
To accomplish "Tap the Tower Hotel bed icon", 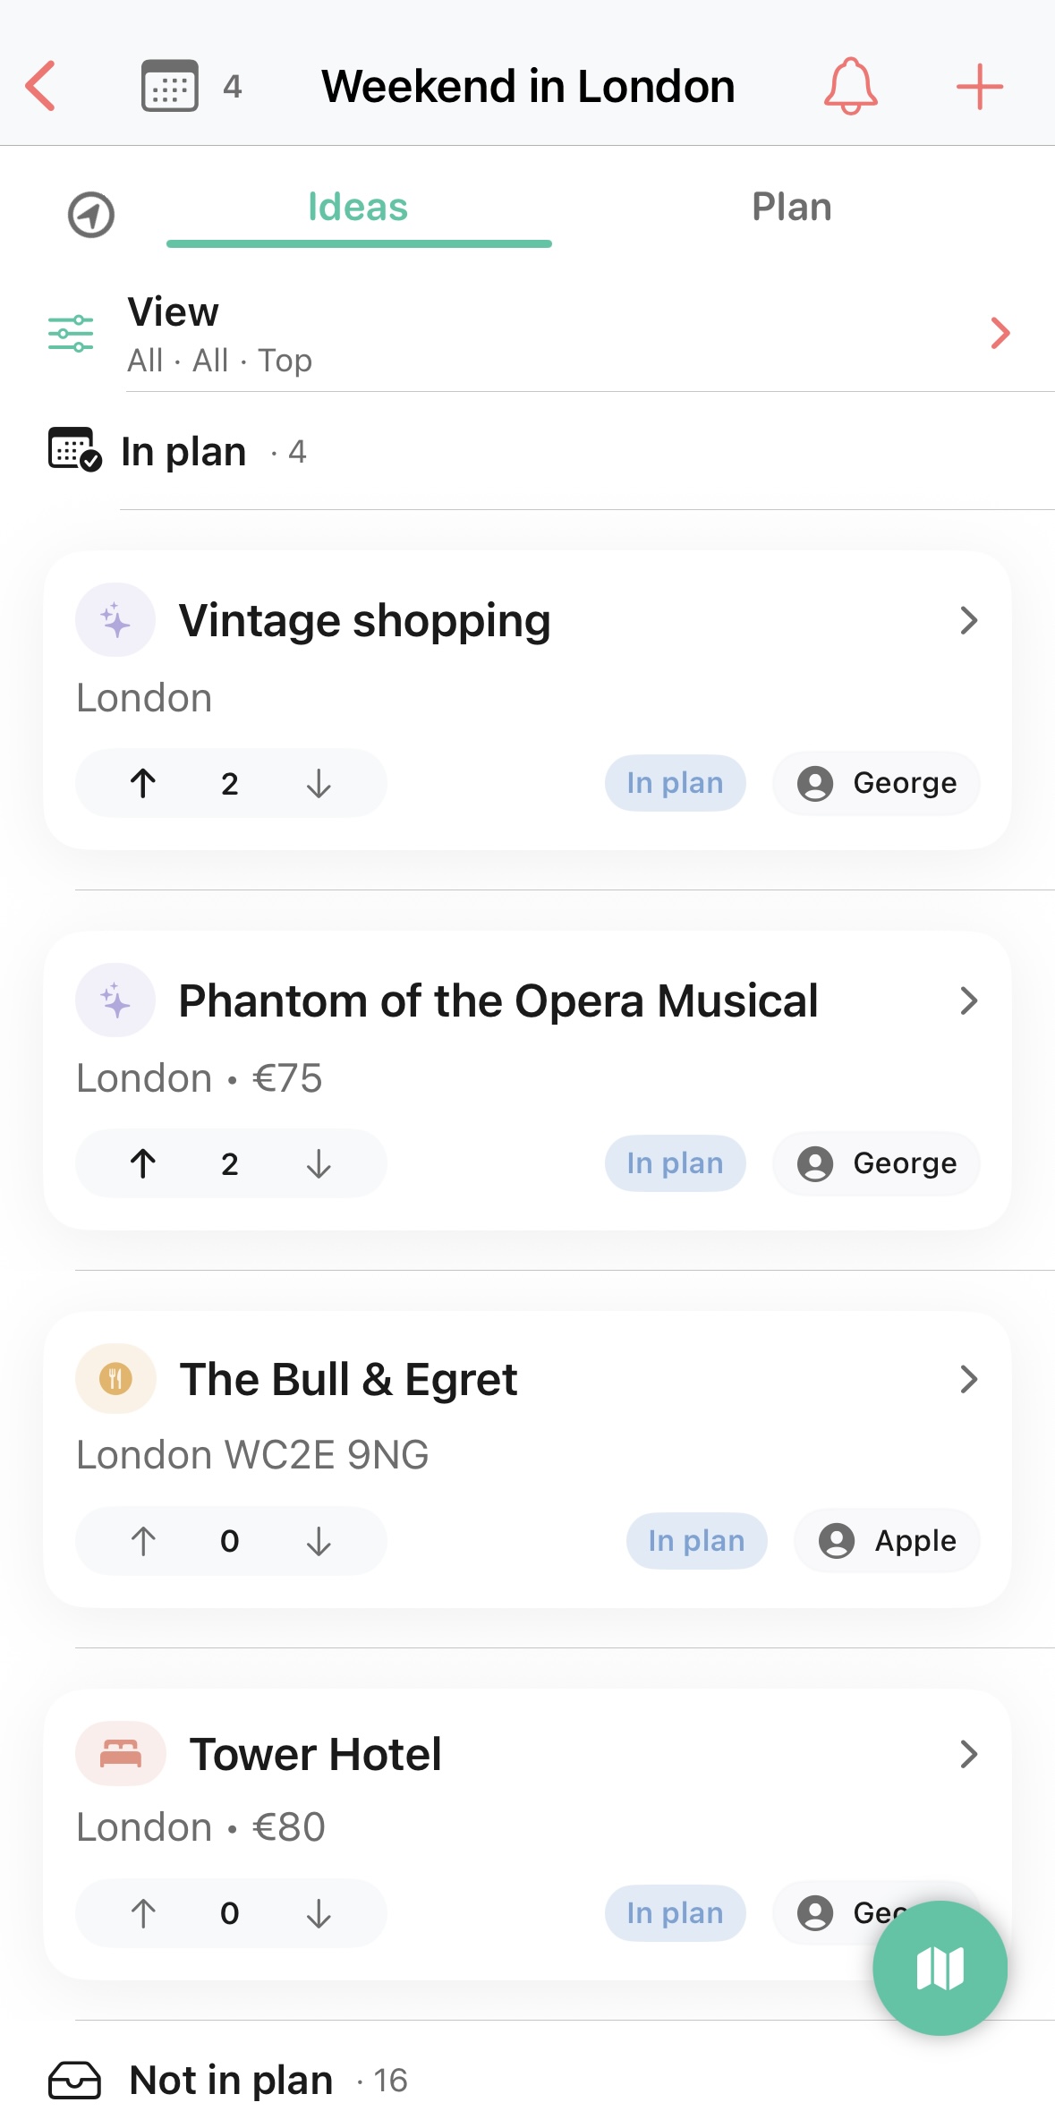I will coord(120,1754).
